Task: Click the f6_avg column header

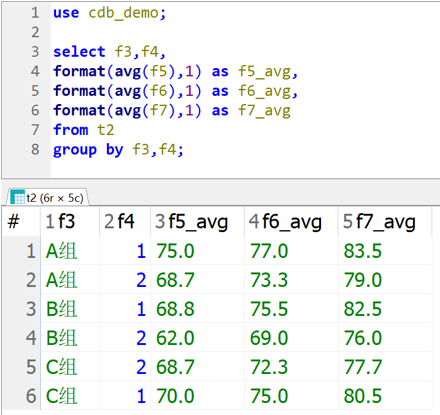Action: (x=291, y=221)
